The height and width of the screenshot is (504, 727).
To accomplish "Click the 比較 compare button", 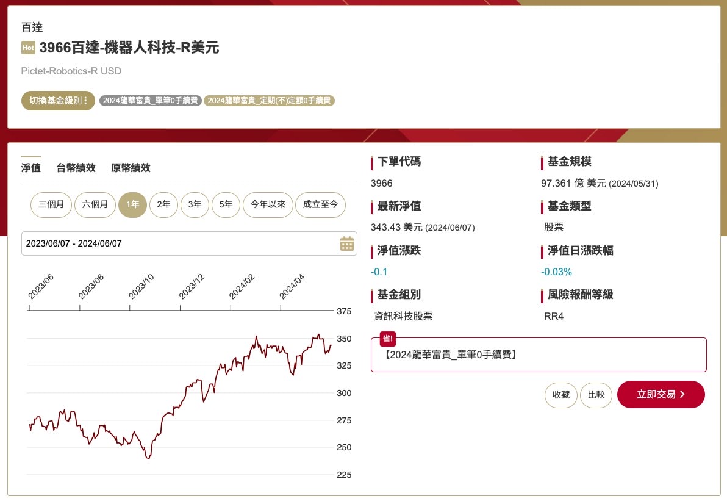I will pyautogui.click(x=596, y=395).
